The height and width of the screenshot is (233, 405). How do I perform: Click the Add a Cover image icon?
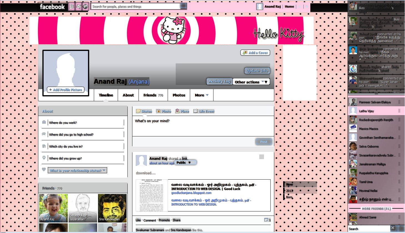(245, 53)
